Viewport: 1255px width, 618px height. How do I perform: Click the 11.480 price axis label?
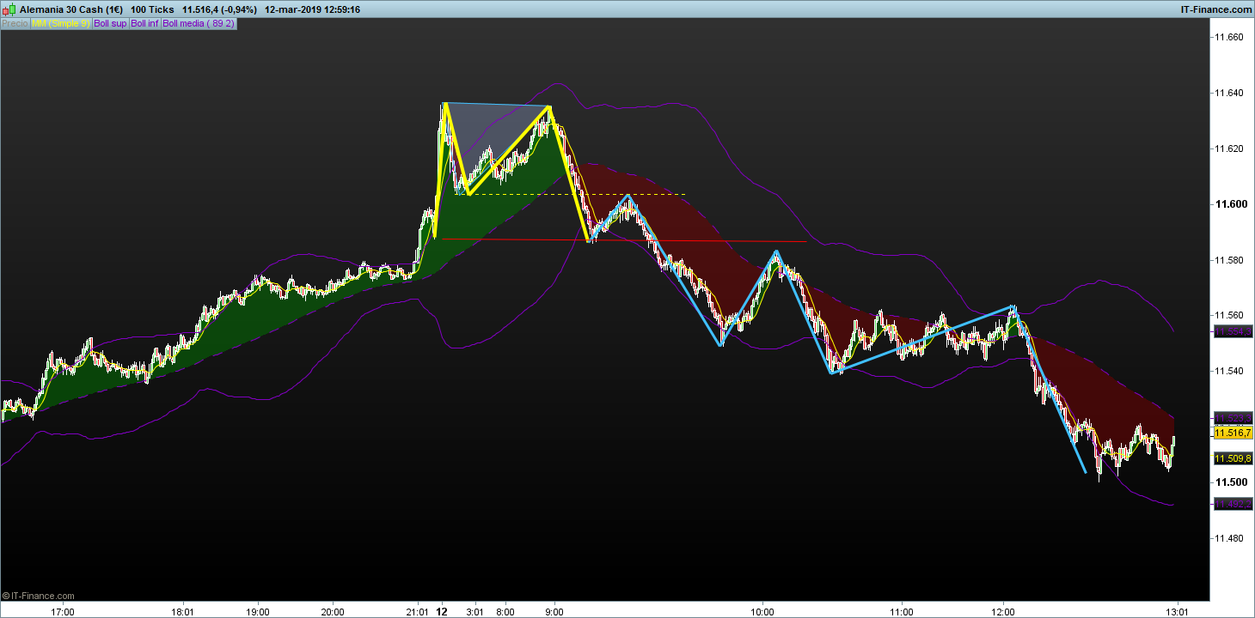[1228, 538]
